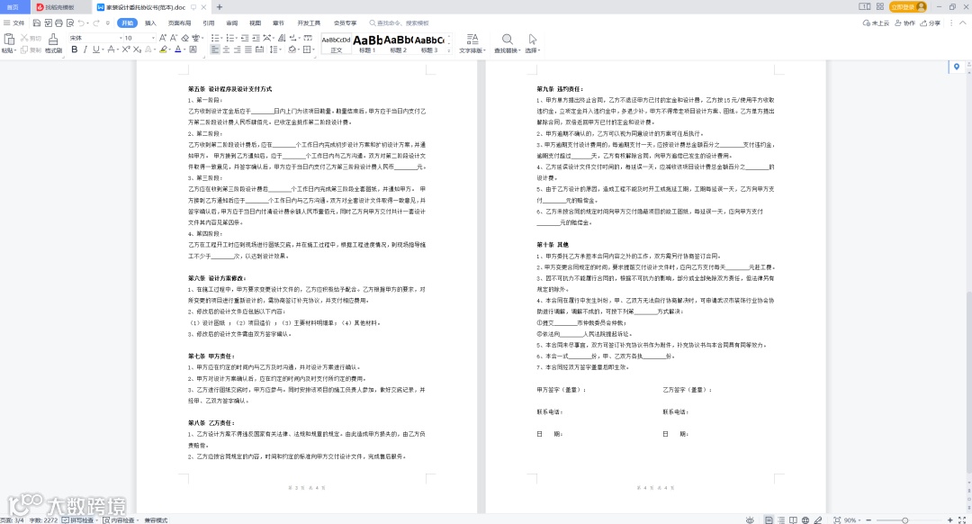Toggle spell check (拼写检查) in status bar
Screen dimensions: 972x524
coord(78,519)
